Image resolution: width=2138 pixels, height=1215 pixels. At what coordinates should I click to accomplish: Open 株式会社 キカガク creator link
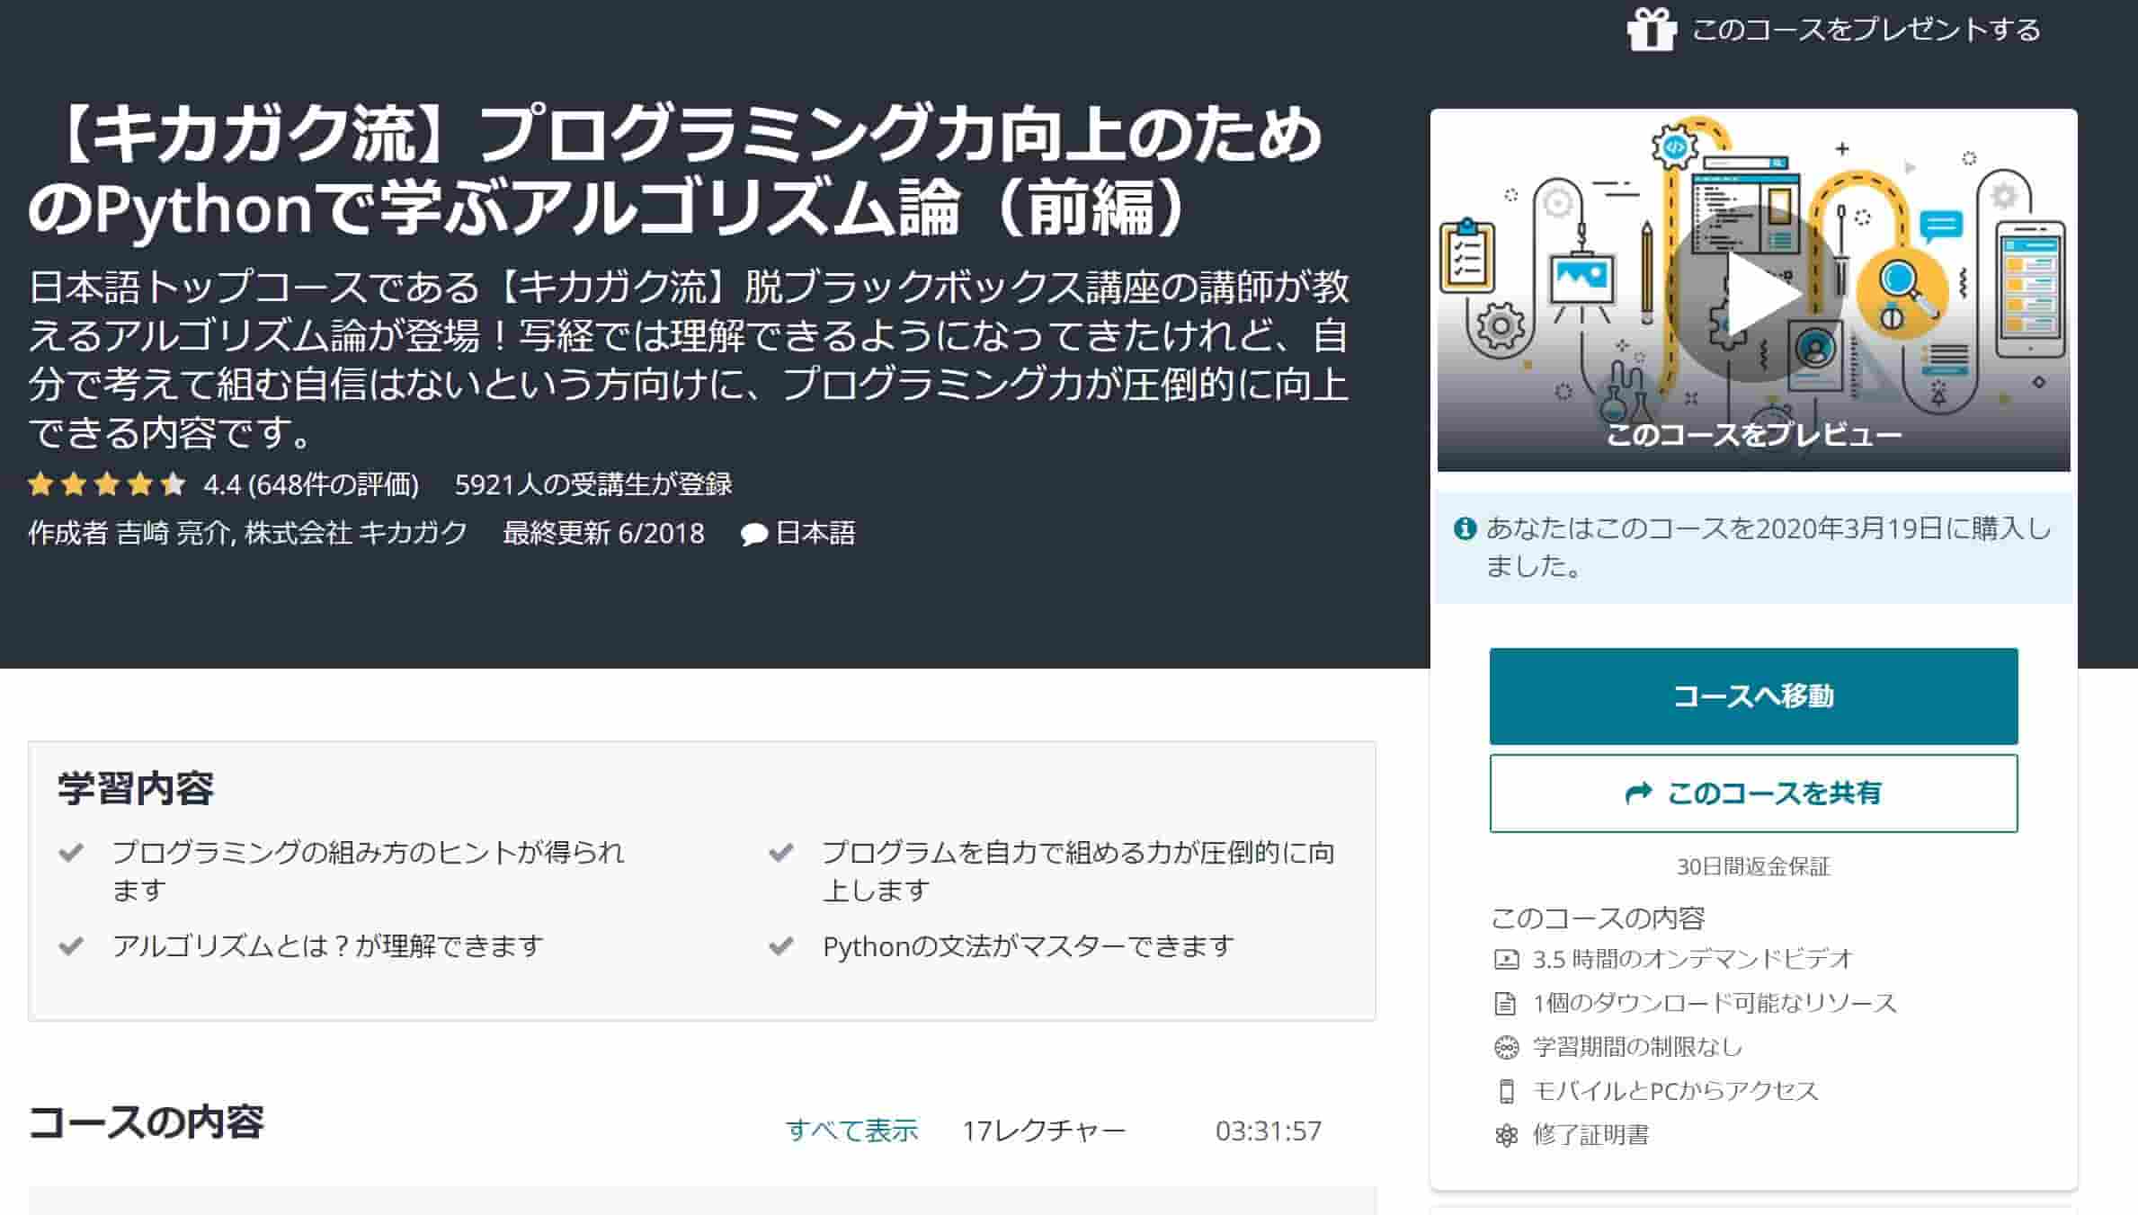pyautogui.click(x=356, y=533)
